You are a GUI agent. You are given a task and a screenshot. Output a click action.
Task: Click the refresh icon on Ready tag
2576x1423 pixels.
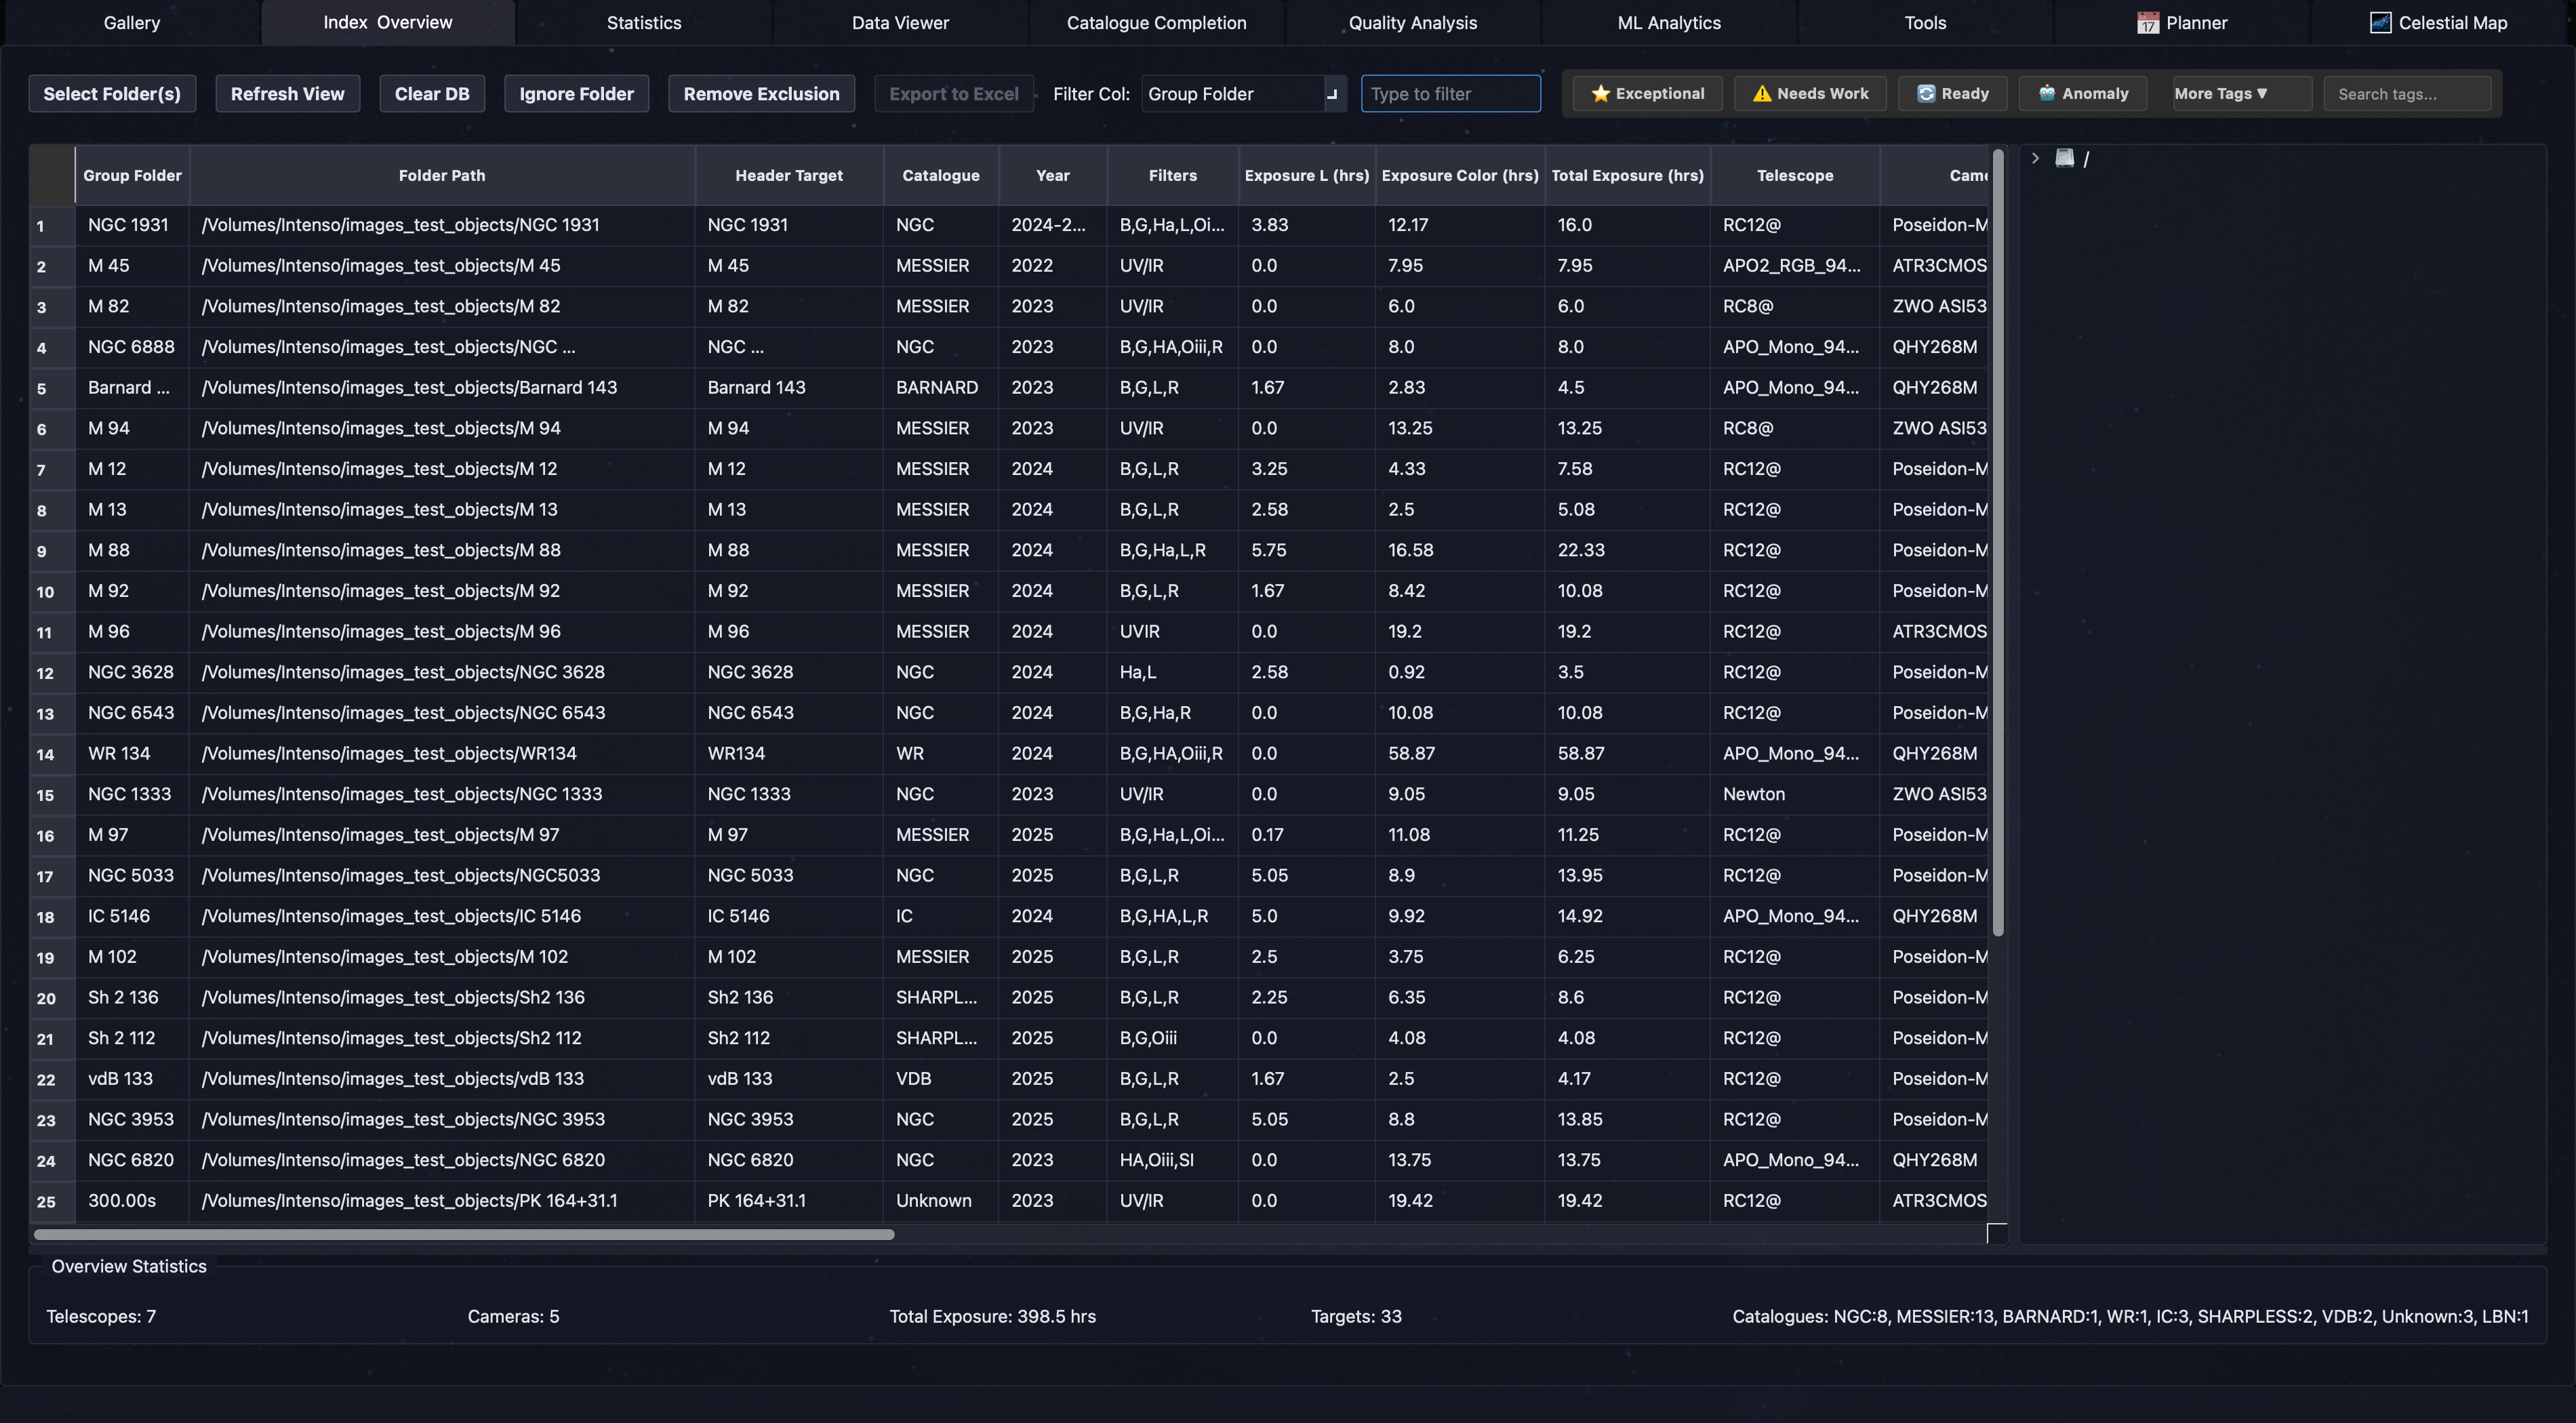pyautogui.click(x=1926, y=94)
